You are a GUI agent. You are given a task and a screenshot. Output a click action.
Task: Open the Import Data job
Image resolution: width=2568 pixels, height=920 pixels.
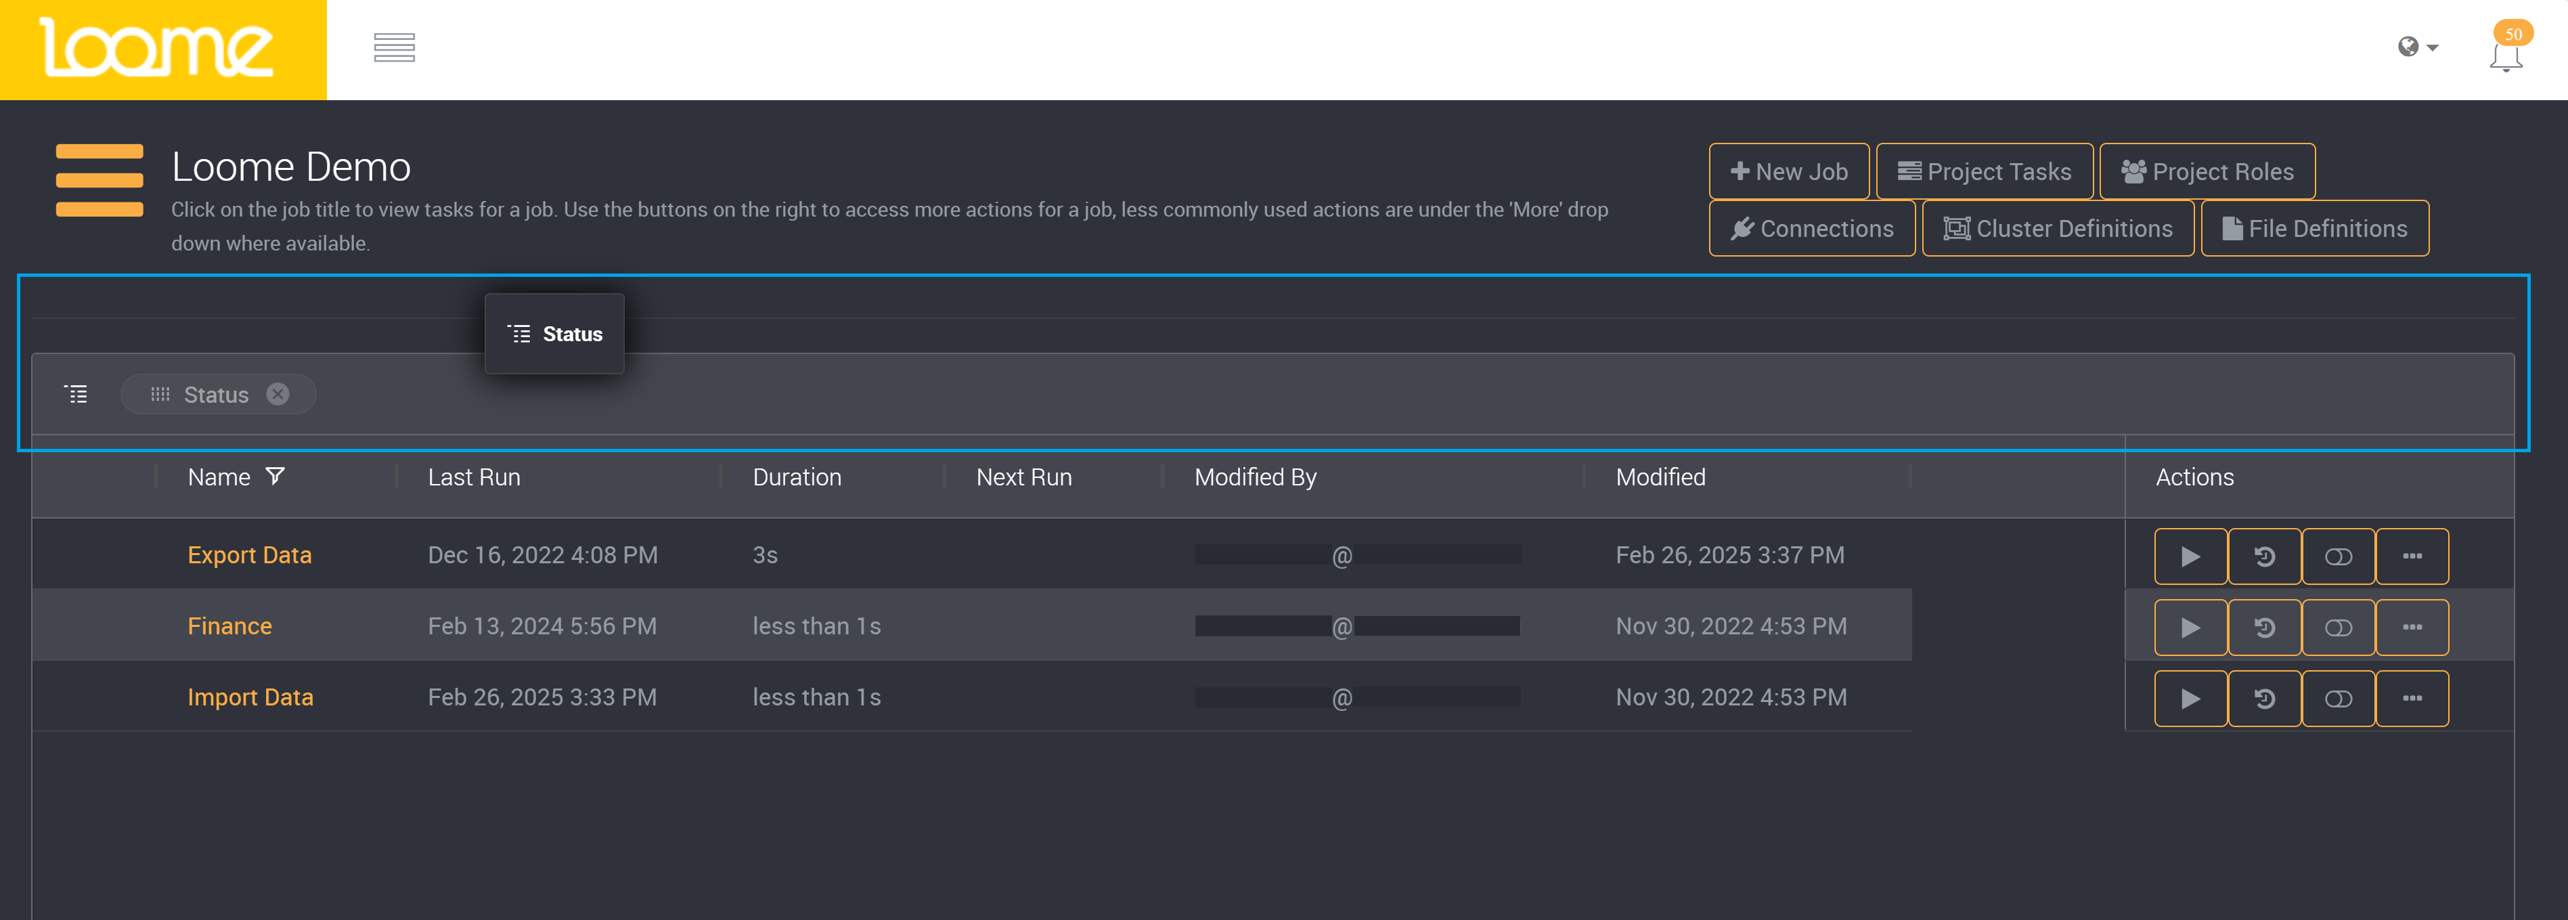(250, 697)
